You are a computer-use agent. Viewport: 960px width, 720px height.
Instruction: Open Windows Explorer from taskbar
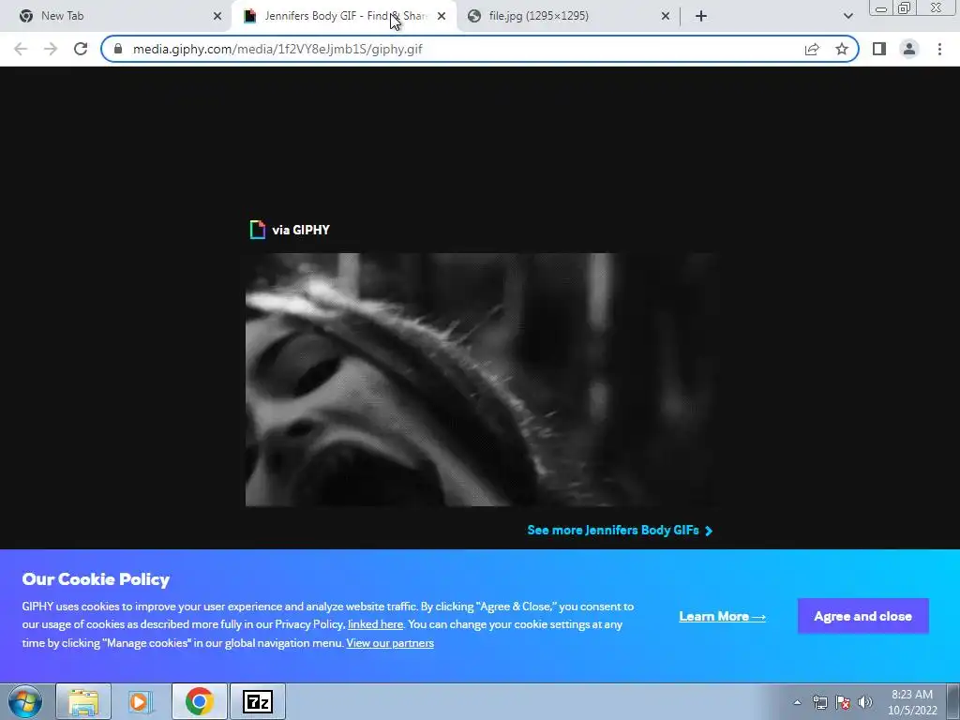pos(83,701)
